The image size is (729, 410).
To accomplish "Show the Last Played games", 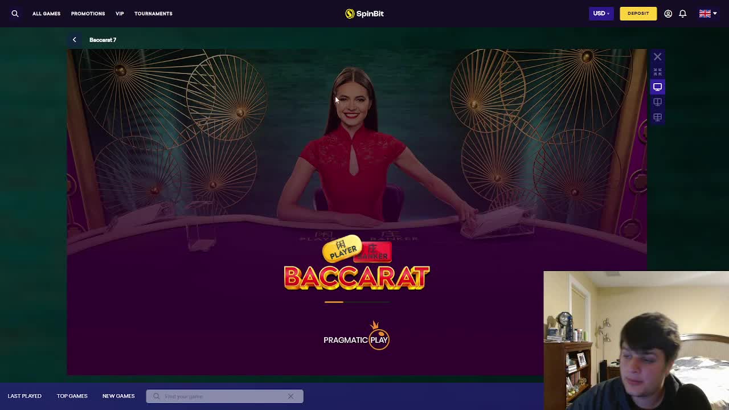I will point(24,396).
